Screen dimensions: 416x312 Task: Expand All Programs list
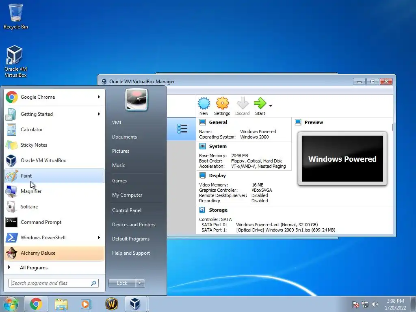(54, 268)
